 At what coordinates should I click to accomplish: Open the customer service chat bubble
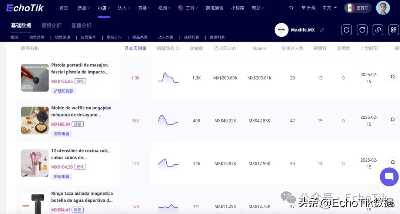point(389,177)
